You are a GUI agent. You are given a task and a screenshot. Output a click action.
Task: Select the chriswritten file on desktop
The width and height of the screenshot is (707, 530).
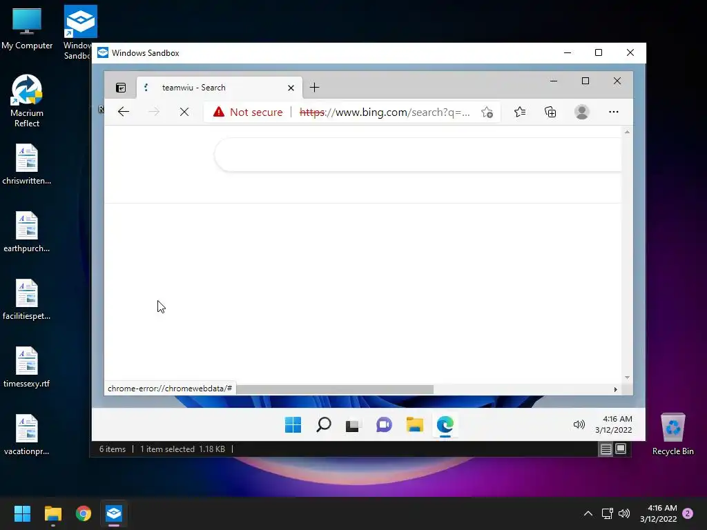[x=27, y=164]
